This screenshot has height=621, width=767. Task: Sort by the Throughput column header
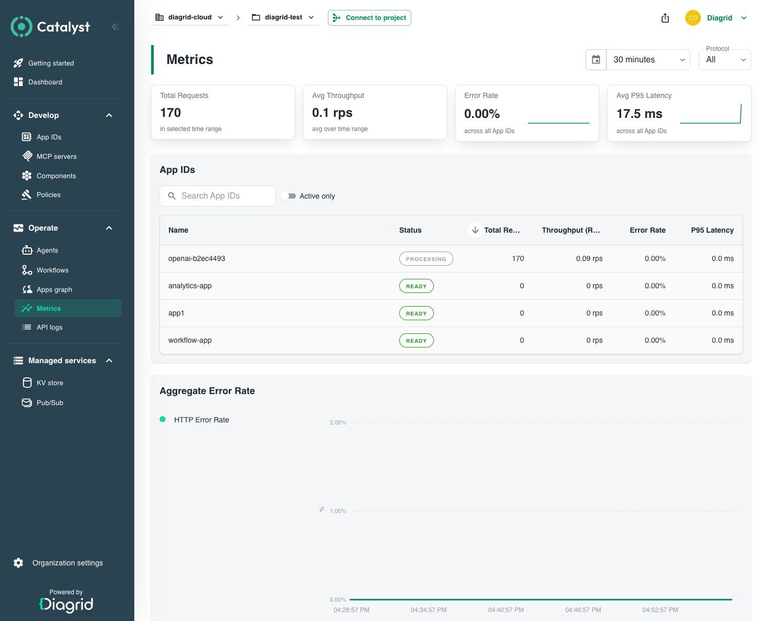coord(571,230)
